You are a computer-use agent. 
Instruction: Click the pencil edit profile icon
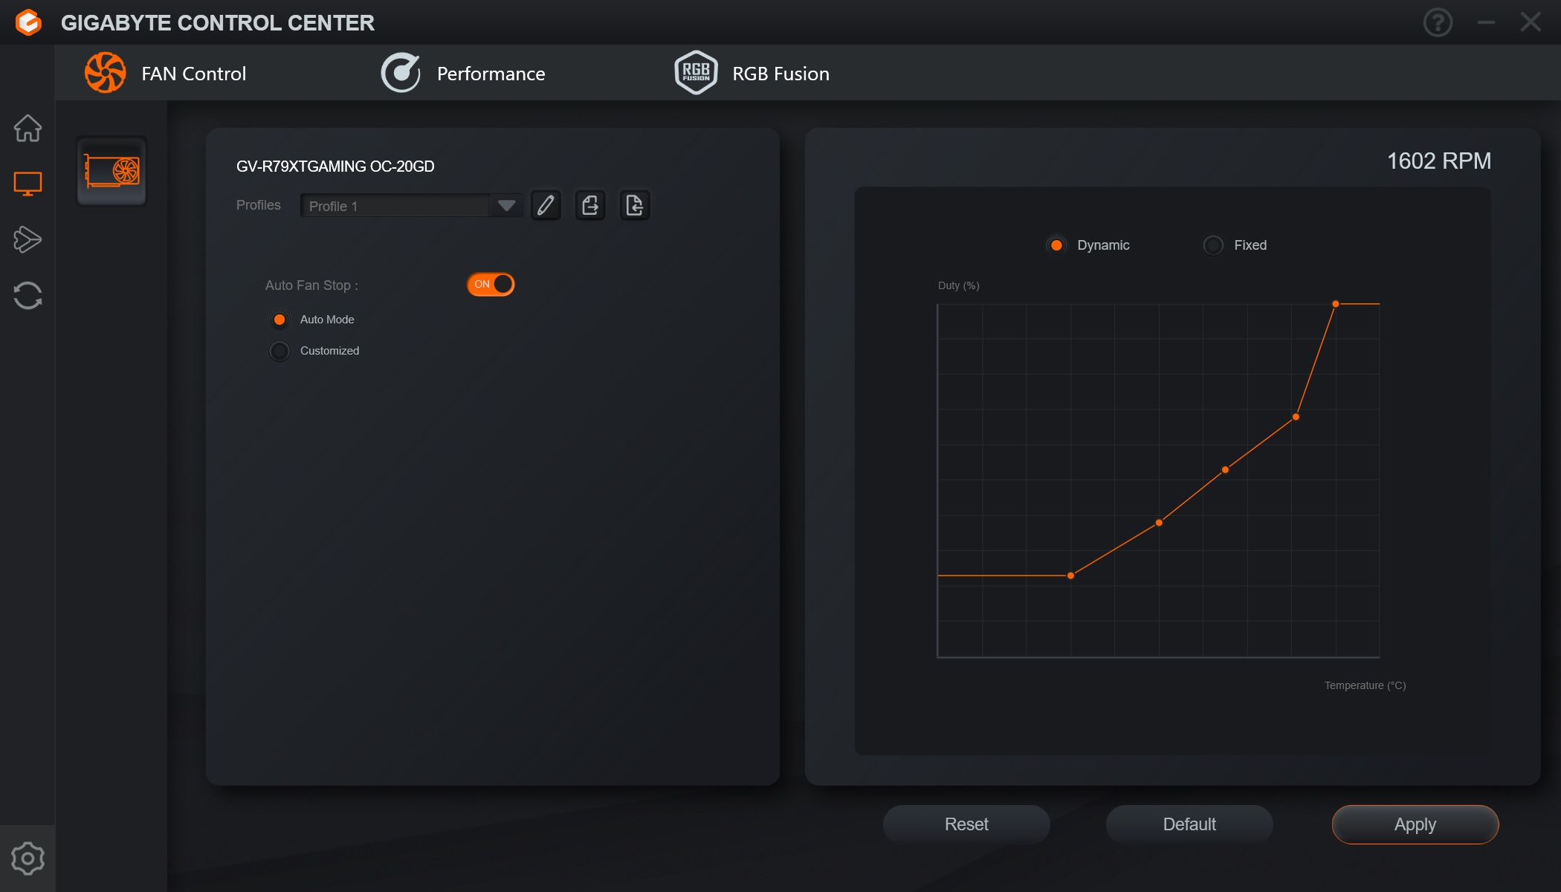tap(546, 205)
